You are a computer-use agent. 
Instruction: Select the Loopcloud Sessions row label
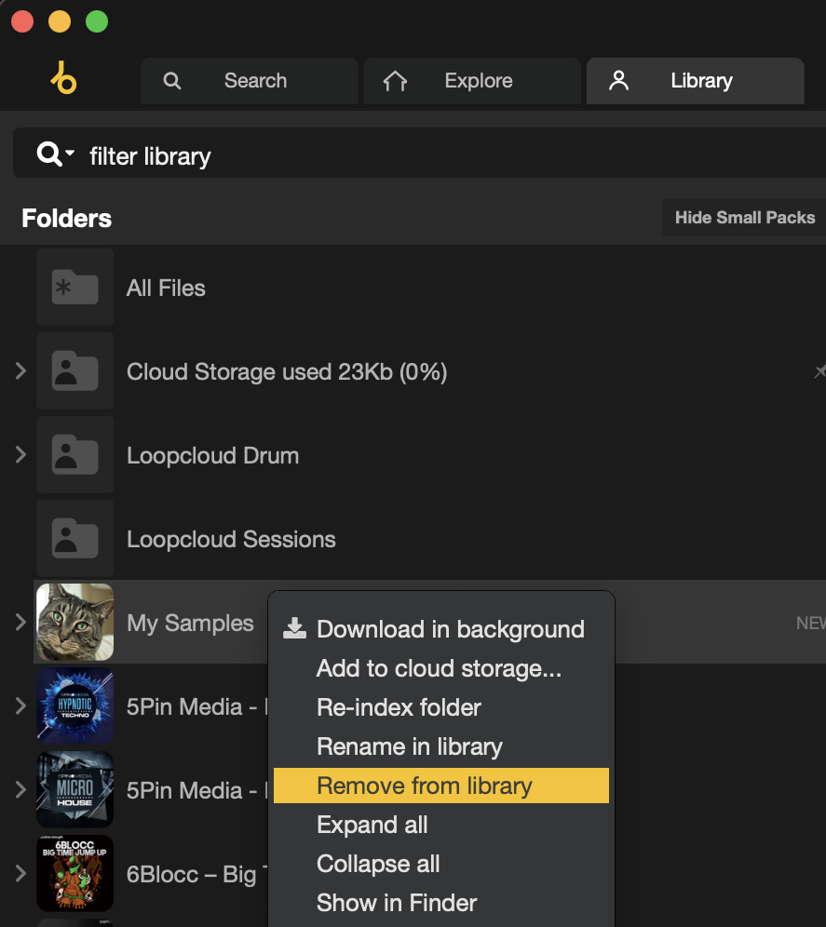[231, 539]
